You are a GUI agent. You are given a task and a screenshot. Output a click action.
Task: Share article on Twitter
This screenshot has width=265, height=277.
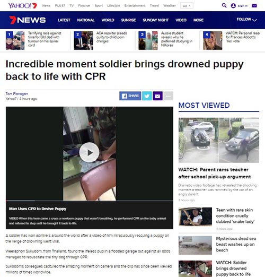click(x=147, y=96)
